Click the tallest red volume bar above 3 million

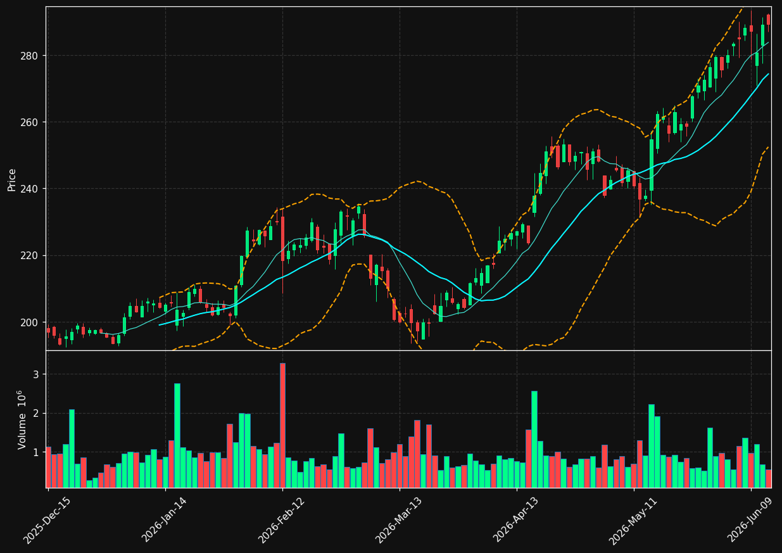(x=282, y=425)
